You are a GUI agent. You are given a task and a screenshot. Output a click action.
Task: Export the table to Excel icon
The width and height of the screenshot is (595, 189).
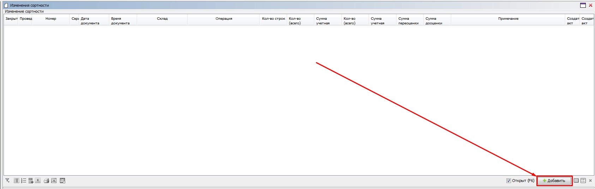point(54,181)
